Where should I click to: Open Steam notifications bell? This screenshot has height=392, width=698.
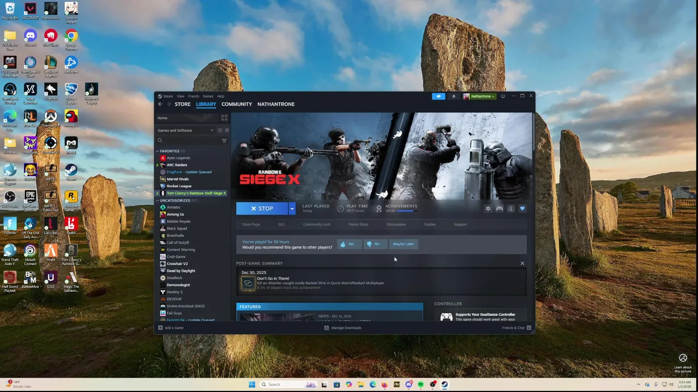click(x=453, y=96)
